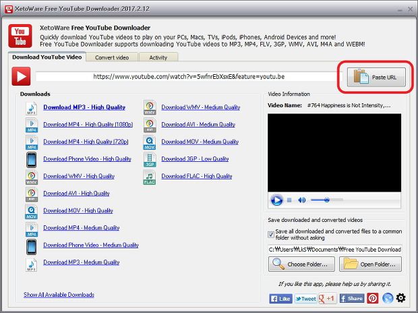Click the video name '#764 Happiness is Not Intensity'

(x=349, y=105)
